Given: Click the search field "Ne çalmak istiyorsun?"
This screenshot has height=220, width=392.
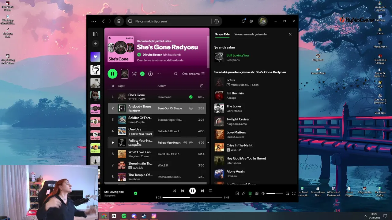Looking at the screenshot, I should pyautogui.click(x=168, y=21).
